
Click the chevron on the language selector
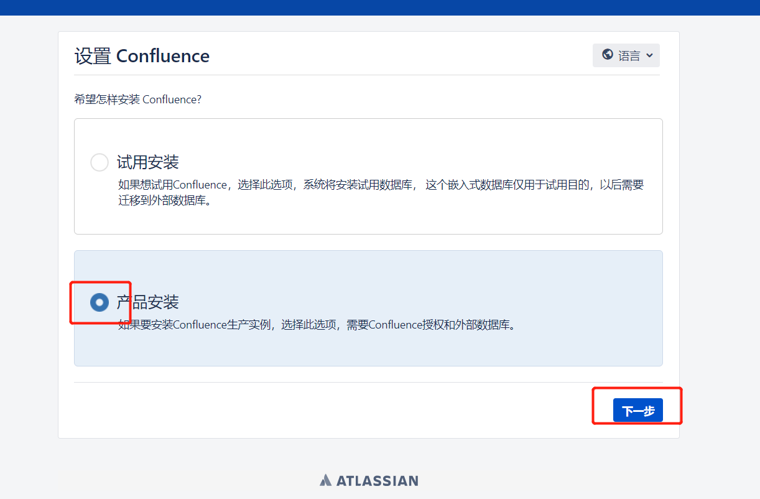(649, 55)
